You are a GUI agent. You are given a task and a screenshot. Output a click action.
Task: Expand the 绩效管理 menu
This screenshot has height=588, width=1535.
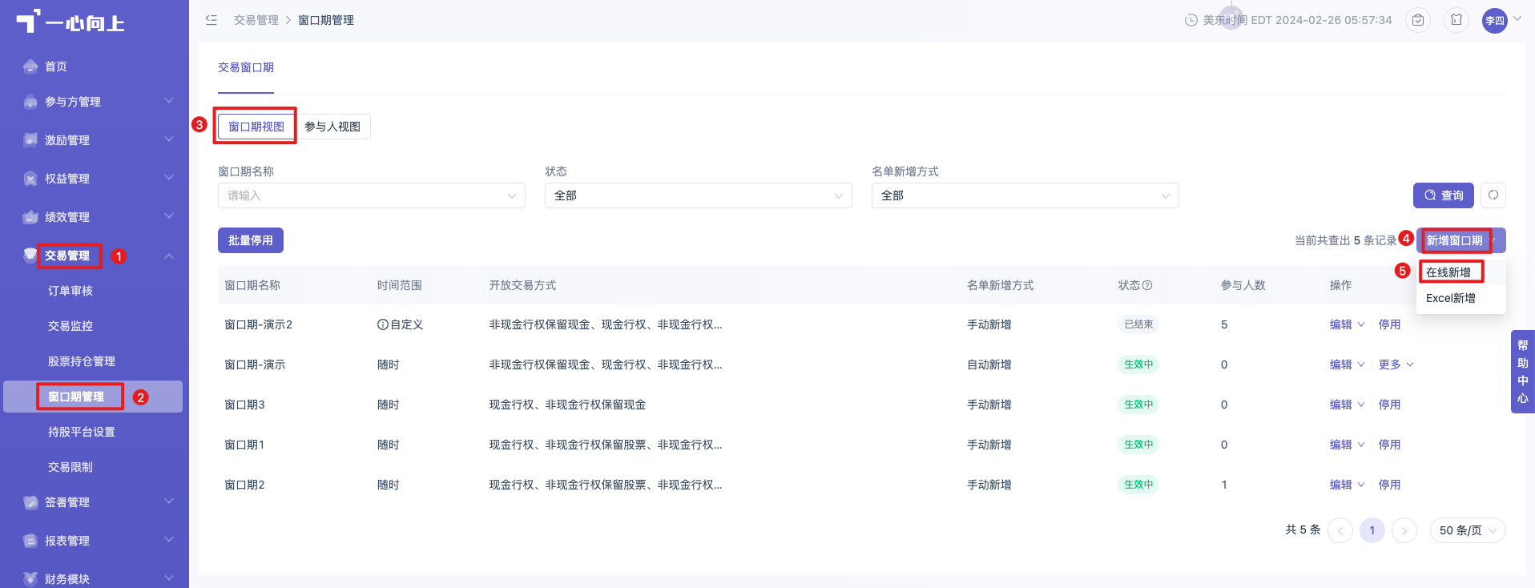(169, 216)
